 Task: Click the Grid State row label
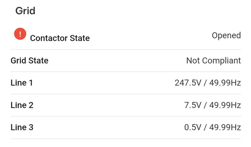(30, 61)
